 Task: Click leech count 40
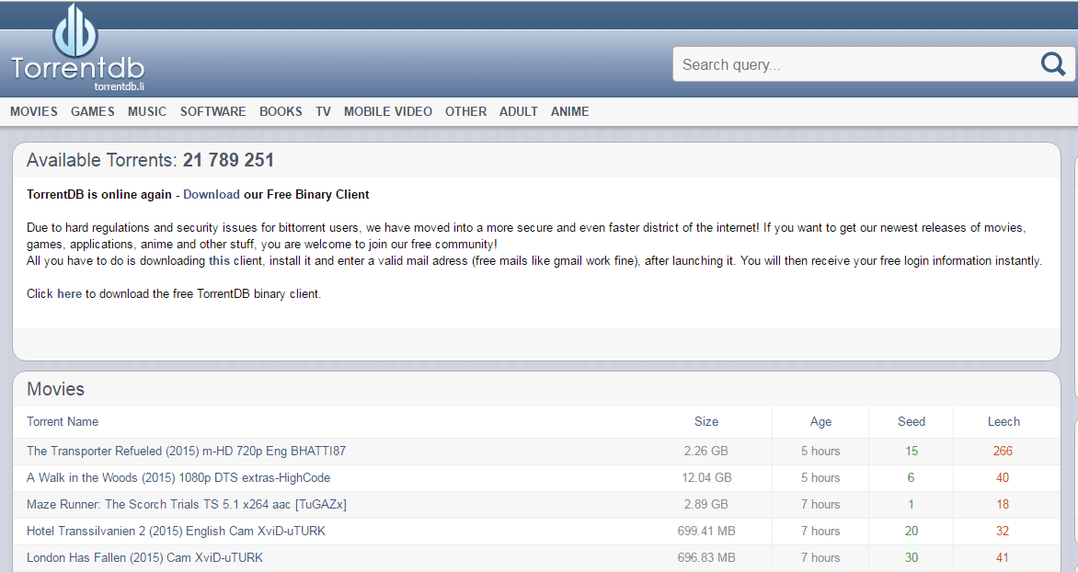(x=1003, y=478)
